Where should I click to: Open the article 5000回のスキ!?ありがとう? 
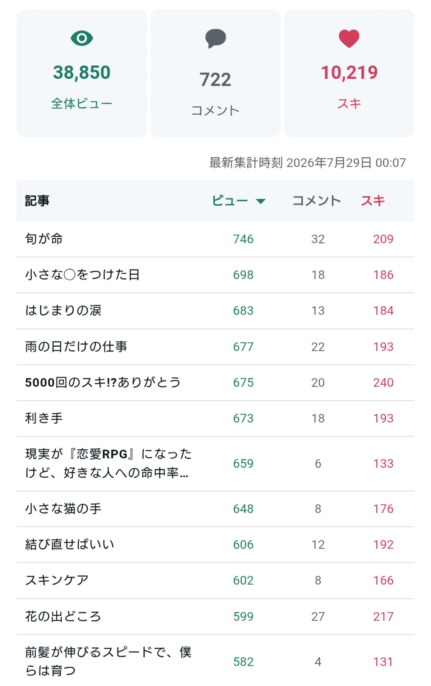point(103,383)
